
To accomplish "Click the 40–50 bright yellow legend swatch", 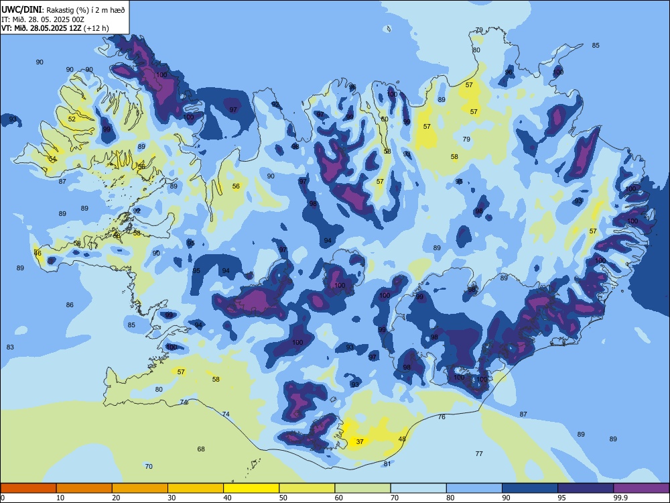I will 251,488.
